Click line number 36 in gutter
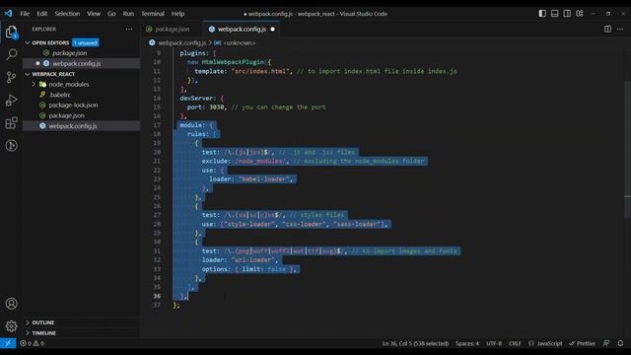 (x=157, y=296)
